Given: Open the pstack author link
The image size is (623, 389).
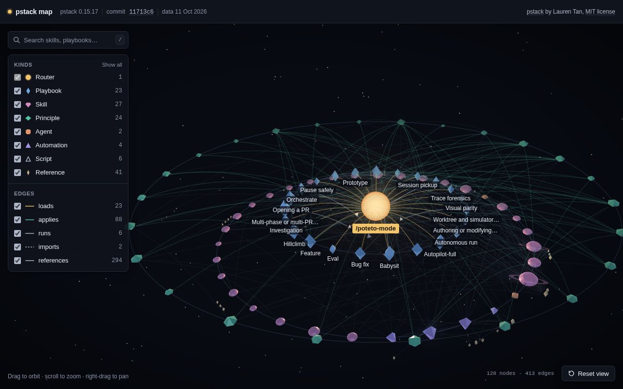Looking at the screenshot, I should [535, 12].
